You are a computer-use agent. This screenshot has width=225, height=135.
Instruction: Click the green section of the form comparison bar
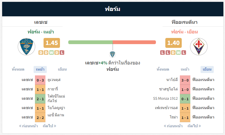(90, 42)
